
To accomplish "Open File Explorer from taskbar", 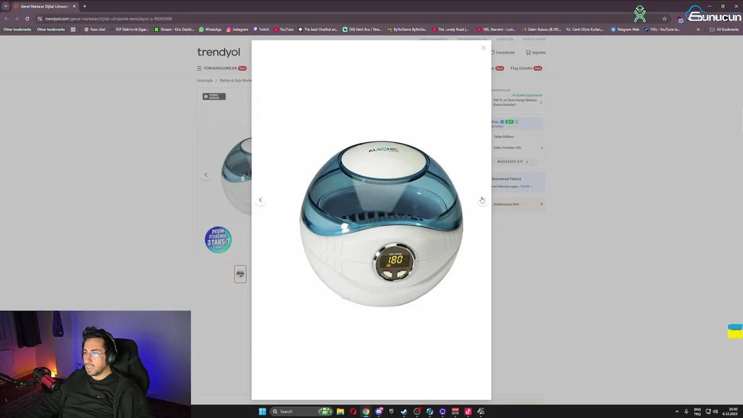I will click(340, 412).
